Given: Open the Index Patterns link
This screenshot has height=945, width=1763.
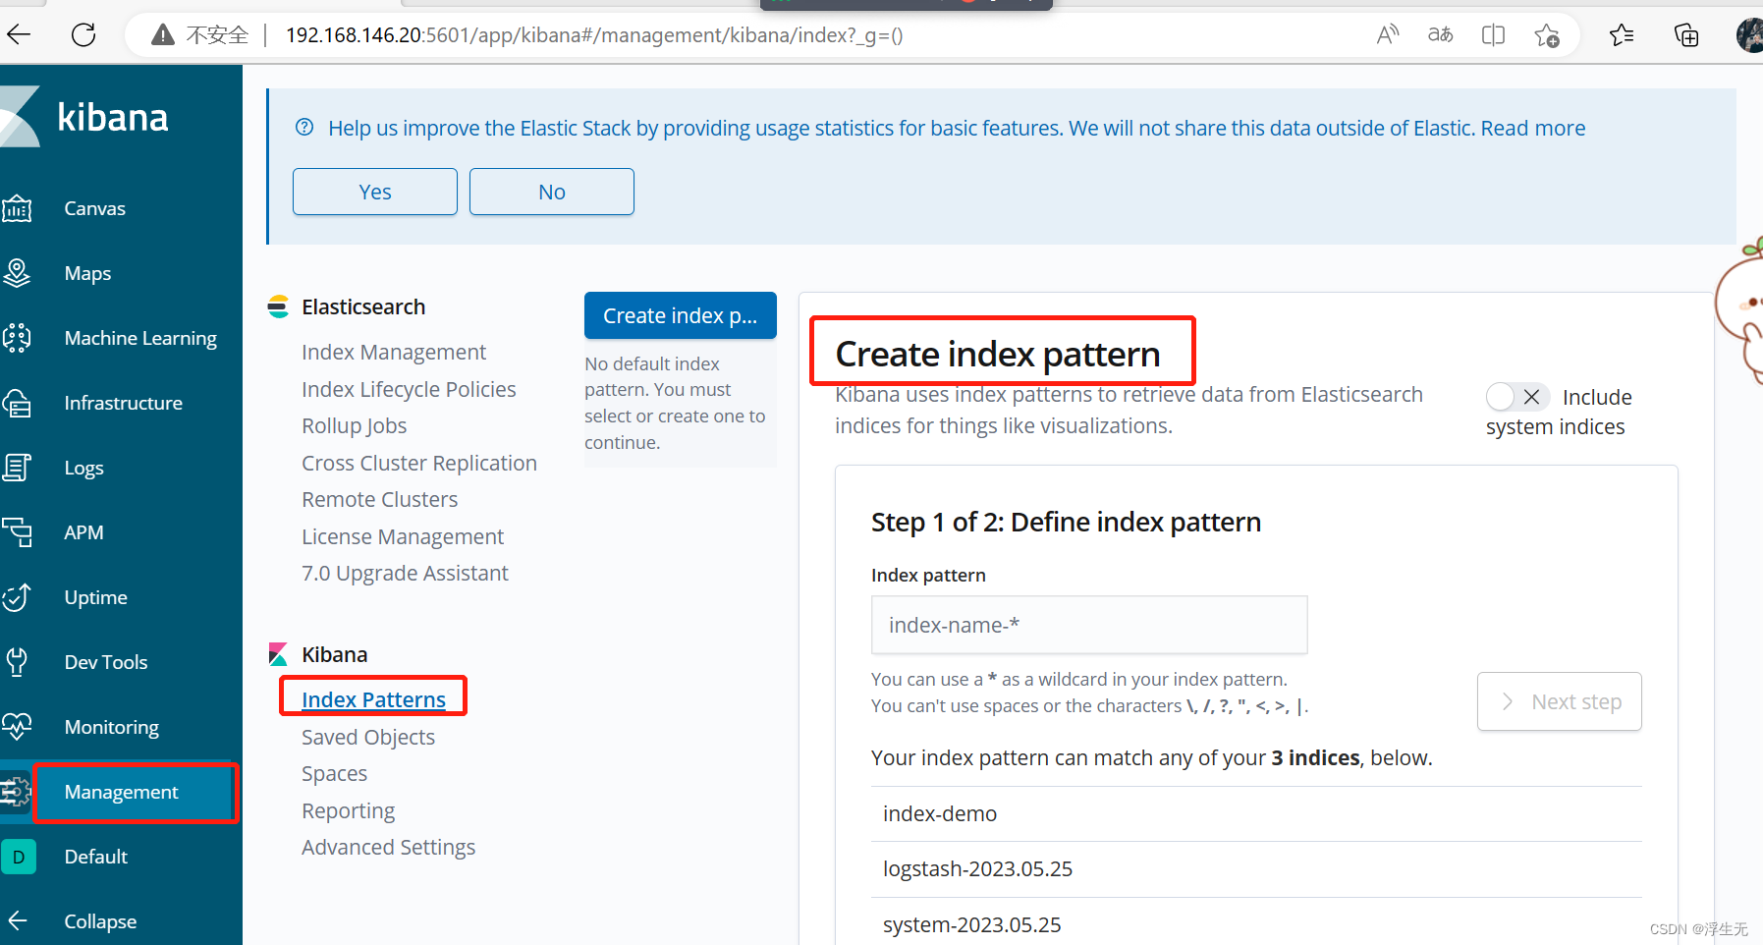Looking at the screenshot, I should point(373,699).
